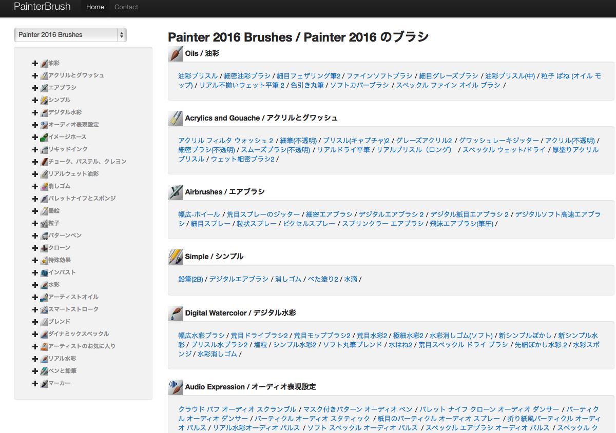Click the デジタル水彩 icon in sidebar

point(44,112)
